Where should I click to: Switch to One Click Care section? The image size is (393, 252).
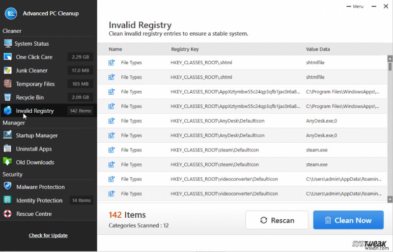34,57
